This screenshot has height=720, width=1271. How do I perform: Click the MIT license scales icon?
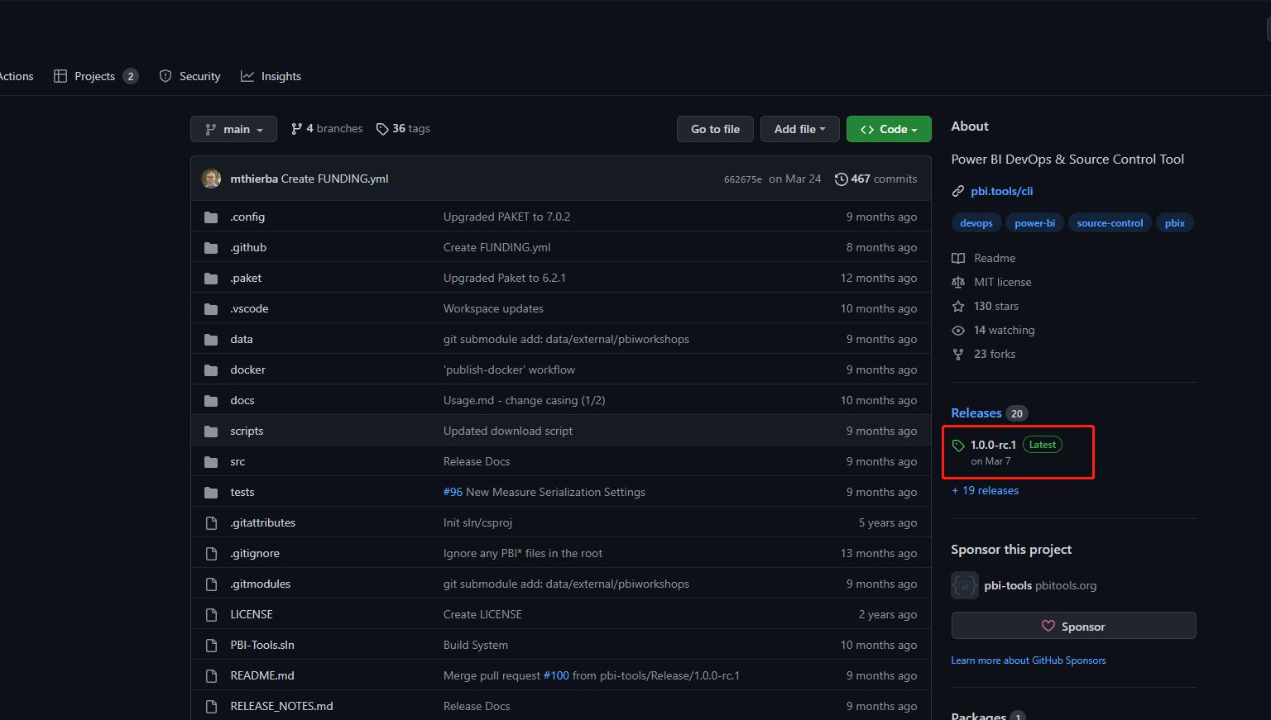[957, 282]
